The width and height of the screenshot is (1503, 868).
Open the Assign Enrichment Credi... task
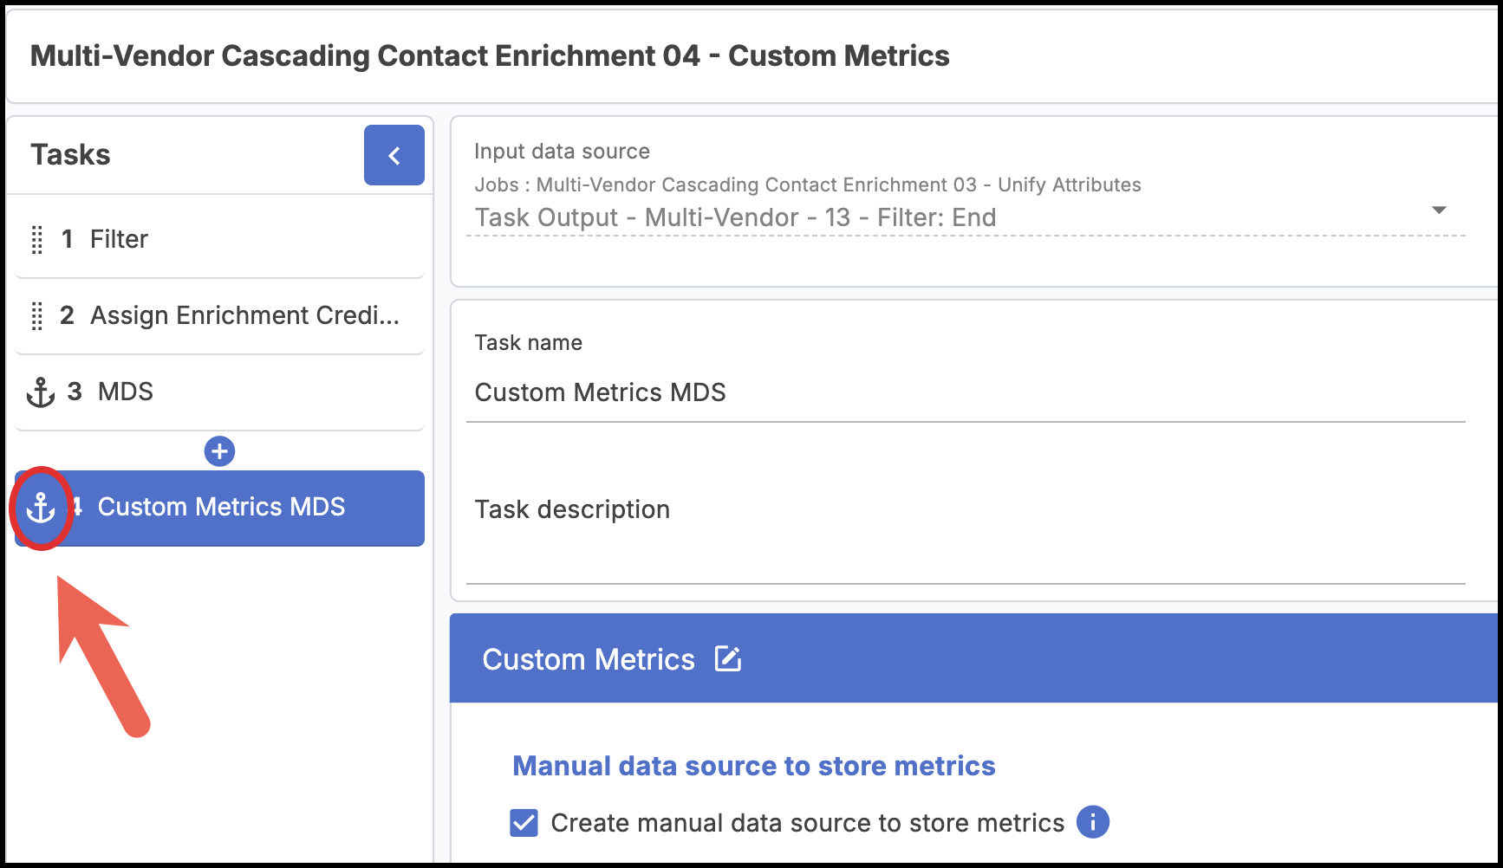tap(244, 315)
